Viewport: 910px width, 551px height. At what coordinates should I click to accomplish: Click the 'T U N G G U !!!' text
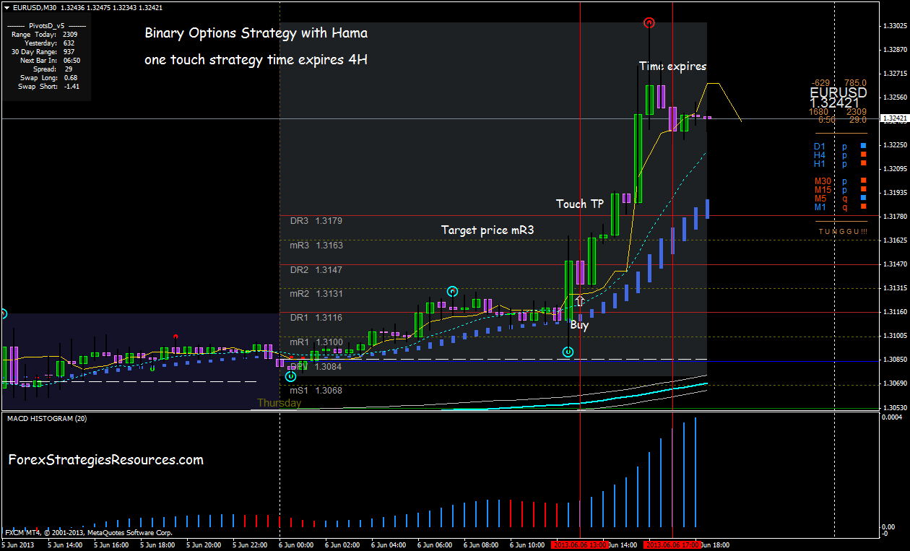[843, 231]
